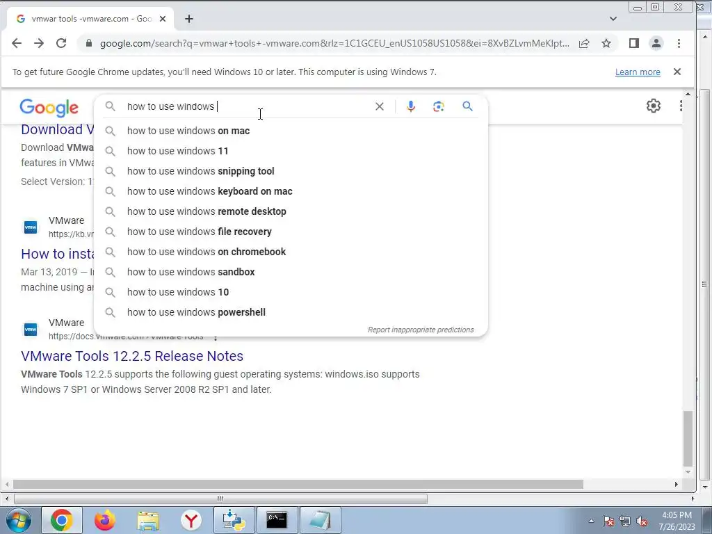The width and height of the screenshot is (712, 534).
Task: Close the vmwar tools Google tab
Action: click(x=163, y=19)
